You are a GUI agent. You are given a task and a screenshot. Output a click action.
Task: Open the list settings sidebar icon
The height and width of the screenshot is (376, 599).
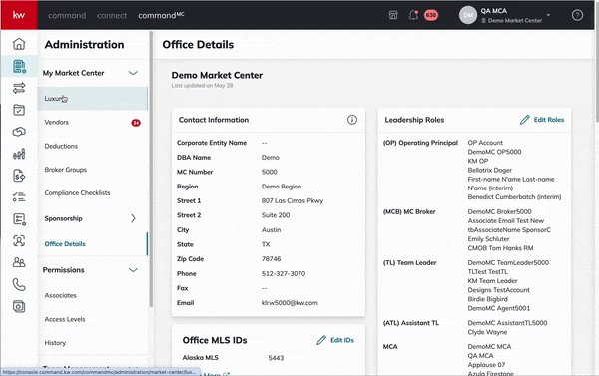tap(19, 219)
